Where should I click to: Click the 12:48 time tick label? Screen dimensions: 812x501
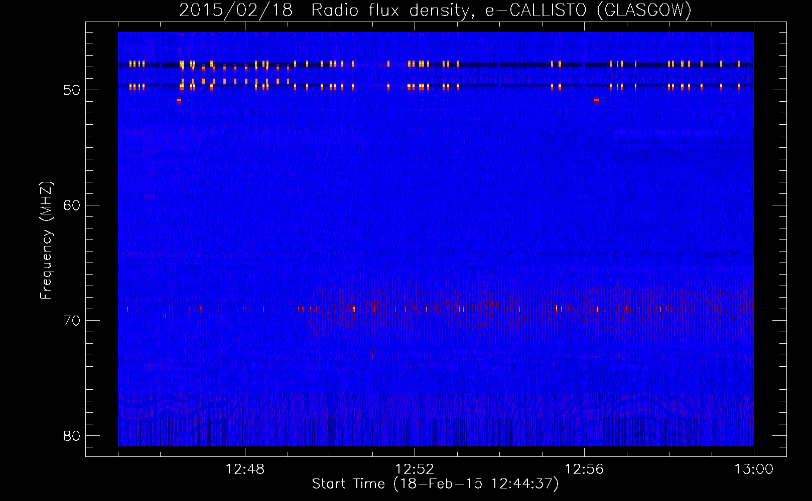tap(245, 469)
